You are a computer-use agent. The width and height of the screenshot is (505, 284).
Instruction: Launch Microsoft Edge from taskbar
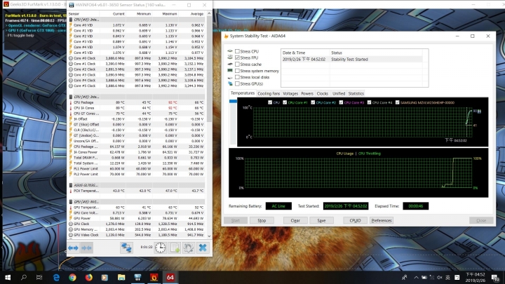56,277
